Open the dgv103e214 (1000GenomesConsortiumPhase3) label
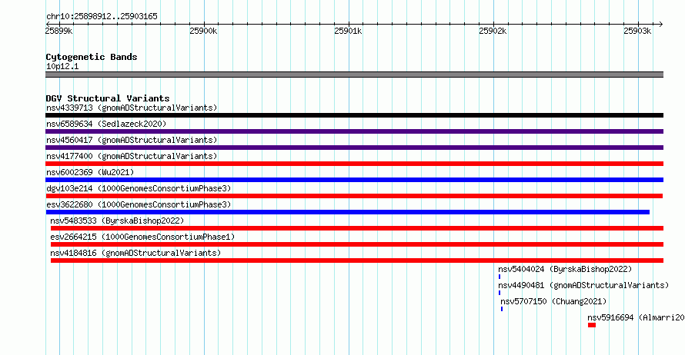The width and height of the screenshot is (685, 355). (x=139, y=188)
